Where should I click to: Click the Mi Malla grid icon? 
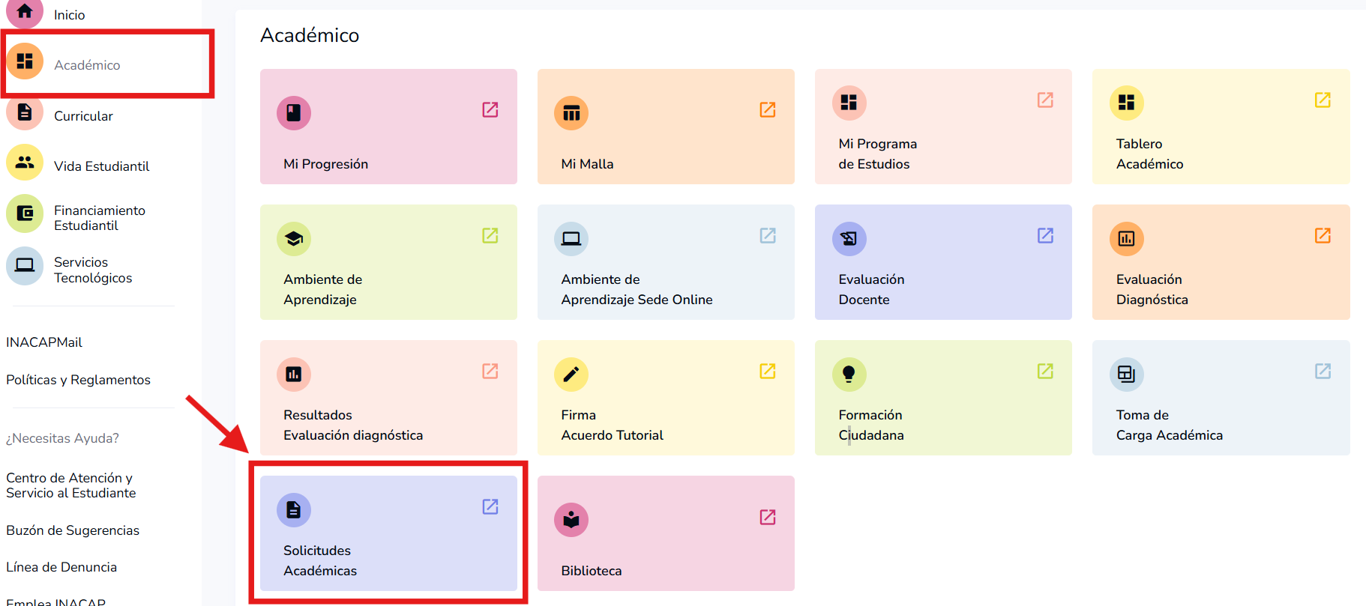(571, 113)
